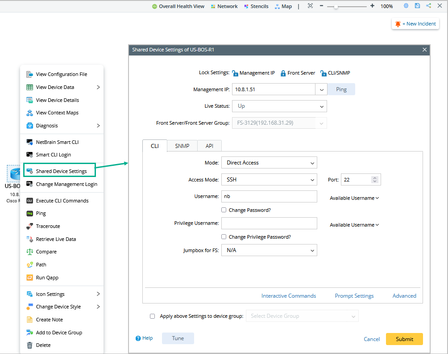Open Interactive Commands link
The height and width of the screenshot is (354, 448).
pos(289,296)
